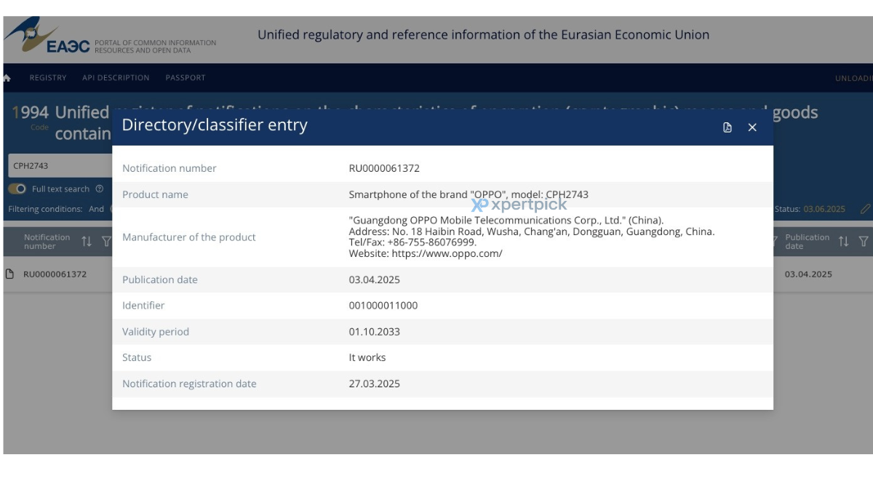
Task: Sort by Notification number column
Action: click(x=87, y=242)
